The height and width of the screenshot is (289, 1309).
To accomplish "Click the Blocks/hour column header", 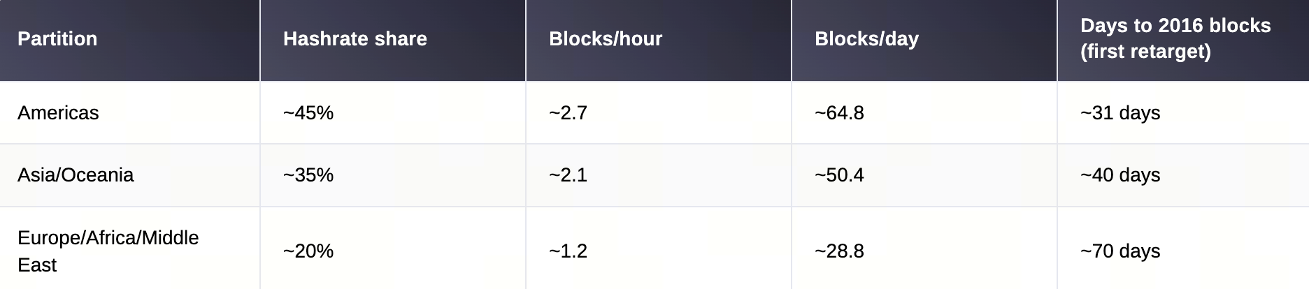I will 606,39.
